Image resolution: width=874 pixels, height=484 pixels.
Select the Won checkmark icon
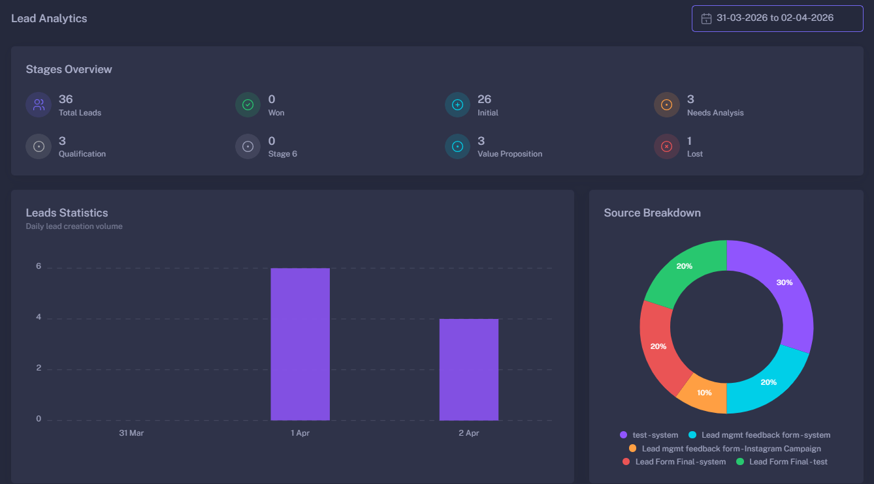pos(248,104)
